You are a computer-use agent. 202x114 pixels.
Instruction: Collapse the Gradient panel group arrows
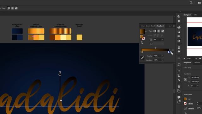click(170, 26)
